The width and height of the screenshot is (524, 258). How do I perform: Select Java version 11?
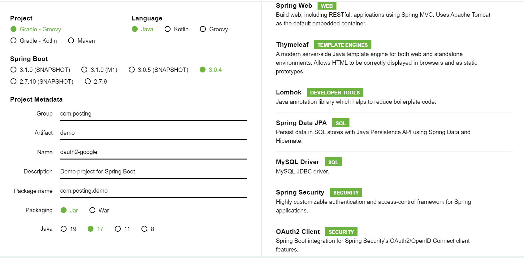click(x=122, y=229)
